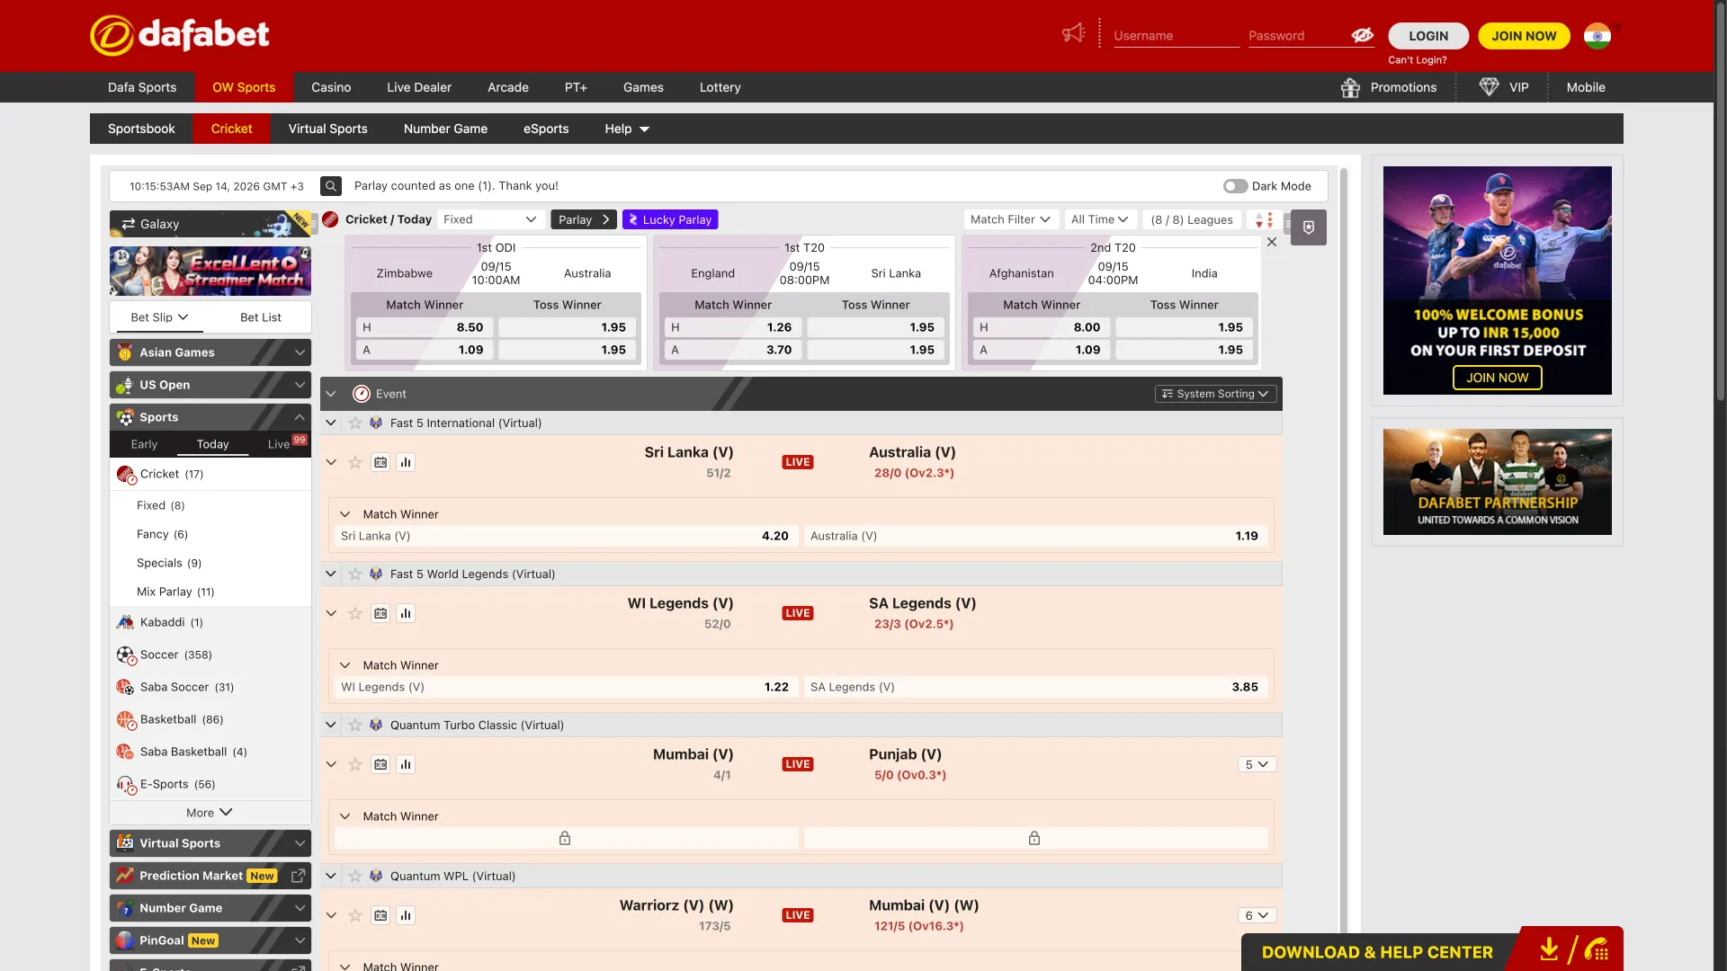Select Sri Lanka (V) odds 4.20
This screenshot has width=1727, height=971.
(x=566, y=536)
